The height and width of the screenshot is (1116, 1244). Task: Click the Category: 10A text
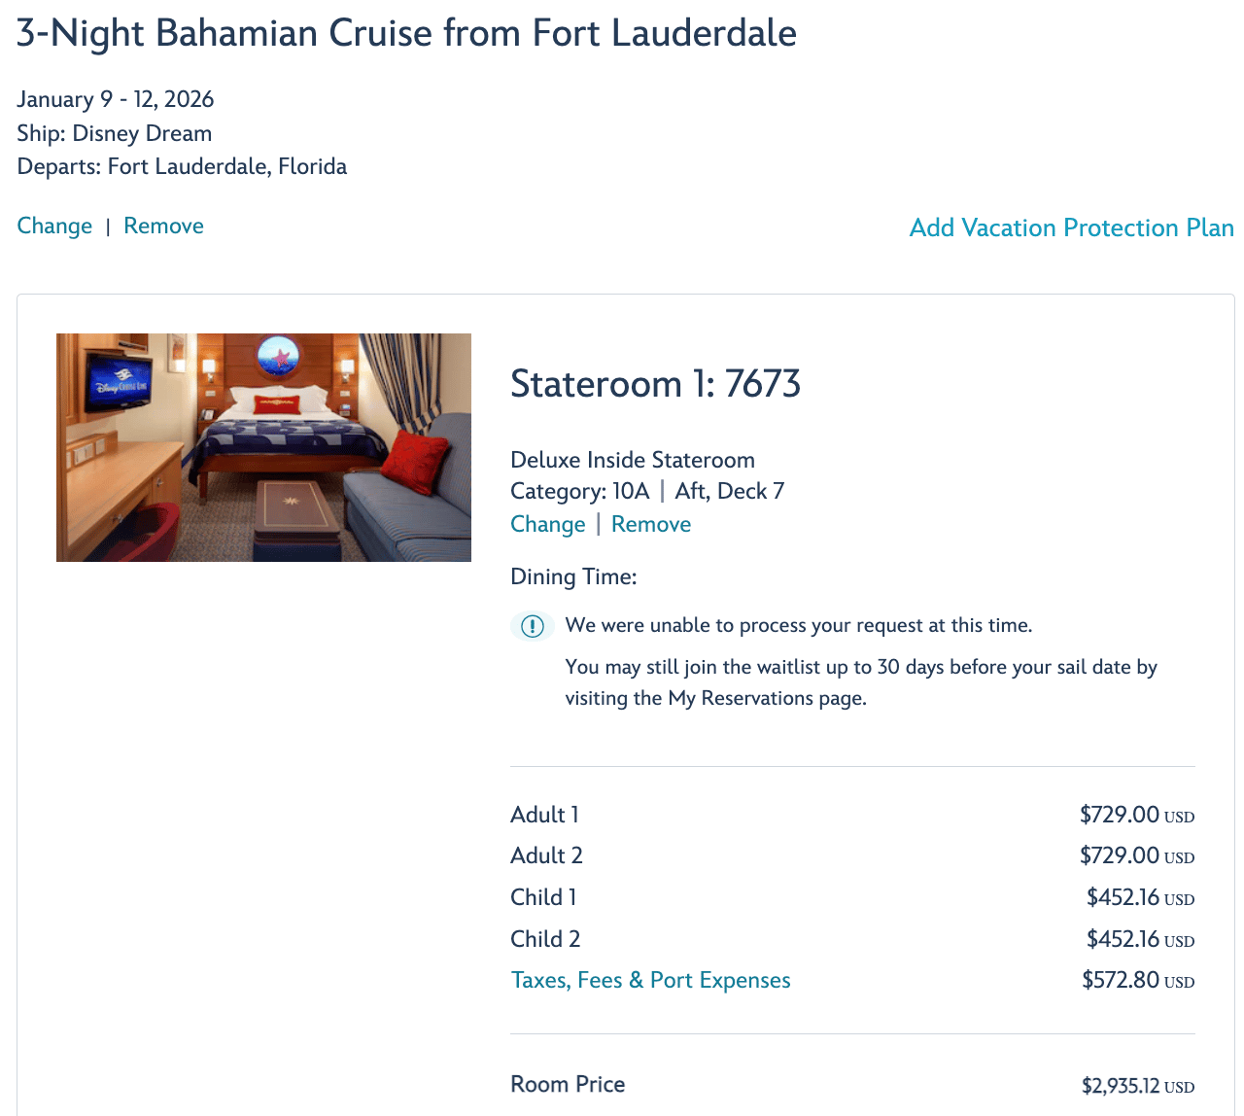(579, 491)
